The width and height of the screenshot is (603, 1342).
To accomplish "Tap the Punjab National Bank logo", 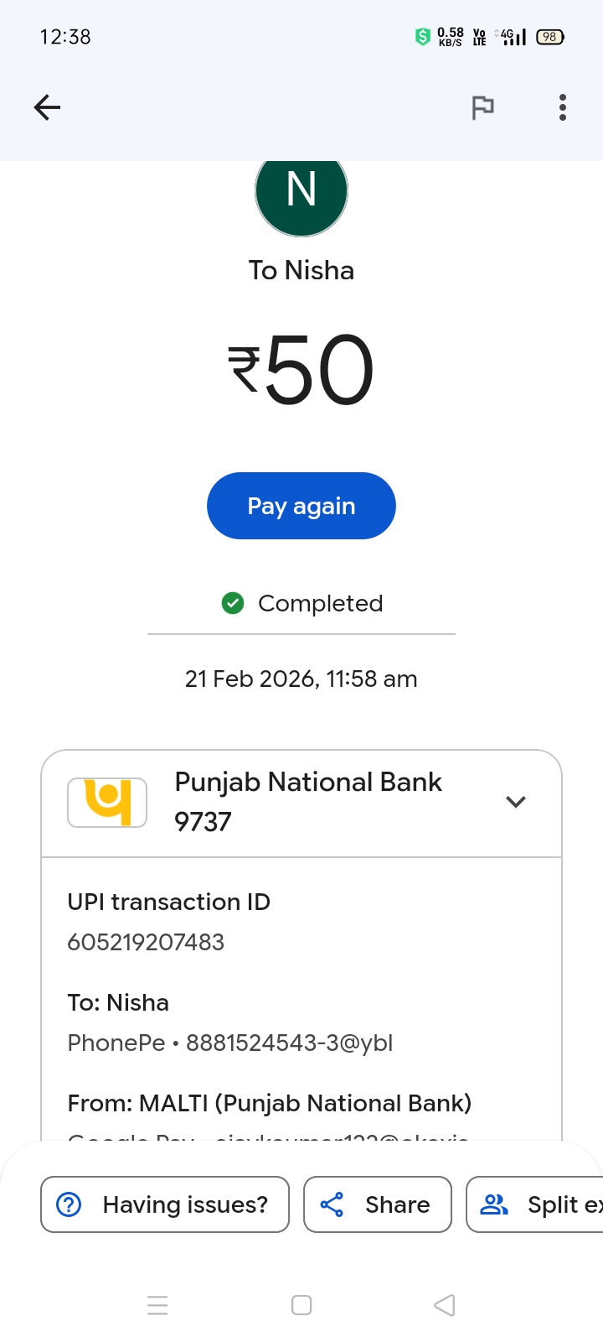I will pyautogui.click(x=107, y=803).
